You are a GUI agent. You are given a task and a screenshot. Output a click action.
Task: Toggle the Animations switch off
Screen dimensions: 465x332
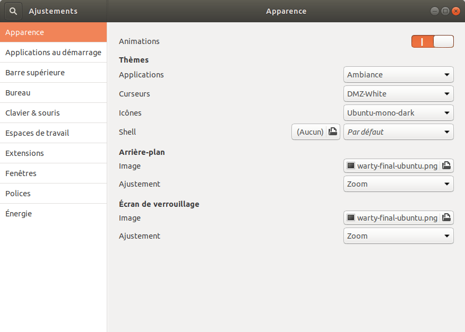click(432, 41)
